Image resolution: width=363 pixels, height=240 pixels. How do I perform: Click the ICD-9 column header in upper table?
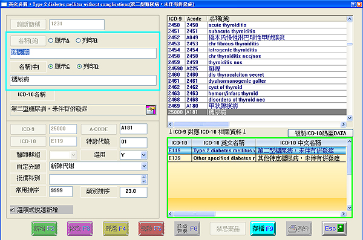[x=175, y=19]
